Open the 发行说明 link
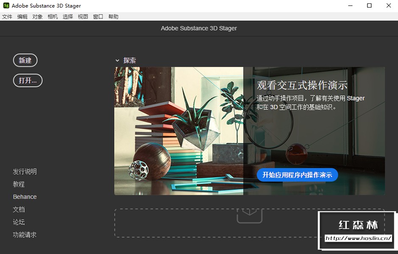Viewport: 398px width, 254px height. tap(25, 172)
